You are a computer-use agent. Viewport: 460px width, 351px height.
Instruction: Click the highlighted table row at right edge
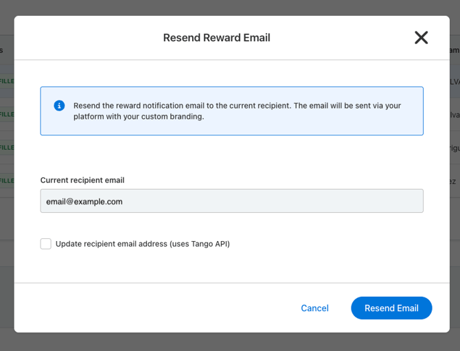click(455, 81)
